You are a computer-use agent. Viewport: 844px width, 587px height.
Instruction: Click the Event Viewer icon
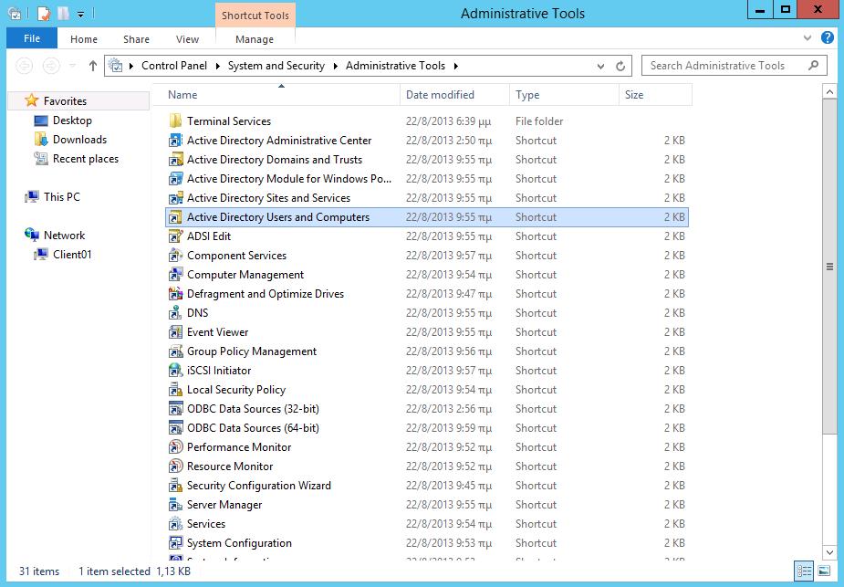pos(175,331)
